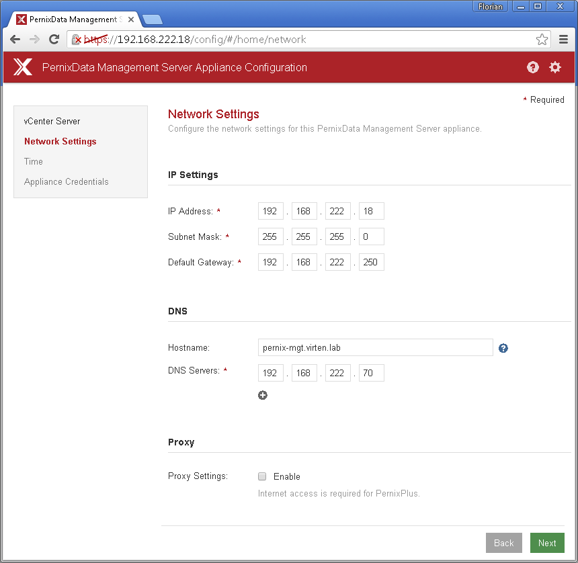578x563 pixels.
Task: Click the IP Settings section header
Action: coord(193,175)
